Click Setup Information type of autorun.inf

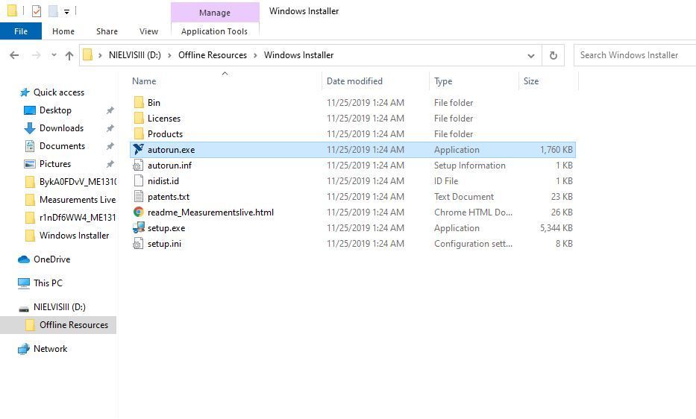point(470,165)
